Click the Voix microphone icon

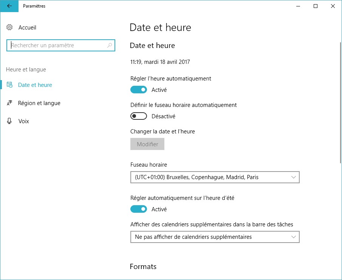coord(10,121)
